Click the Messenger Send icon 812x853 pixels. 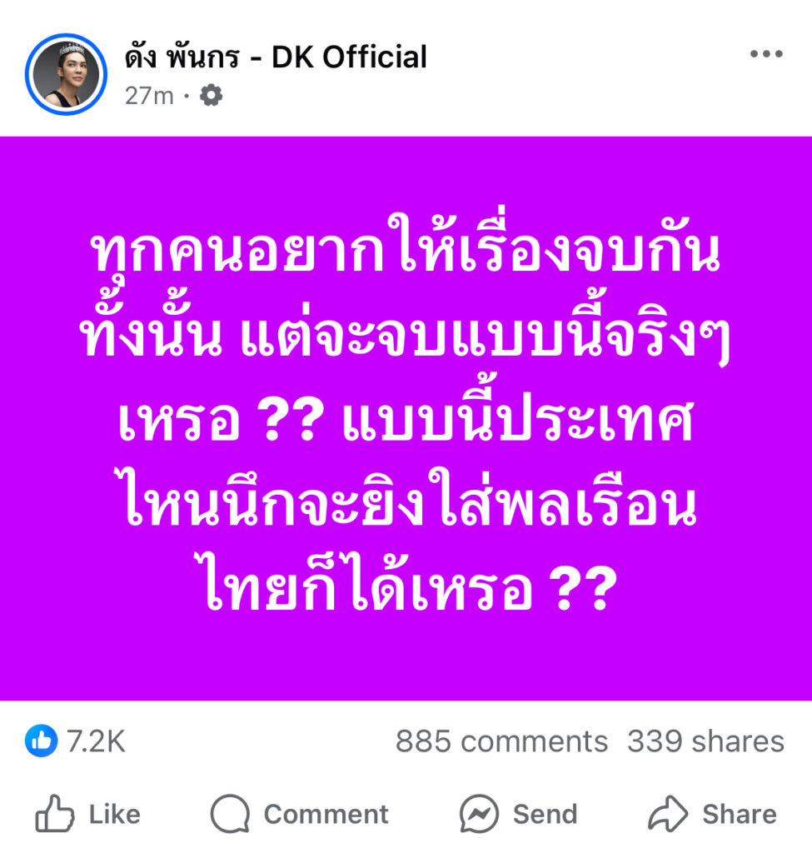(x=479, y=814)
